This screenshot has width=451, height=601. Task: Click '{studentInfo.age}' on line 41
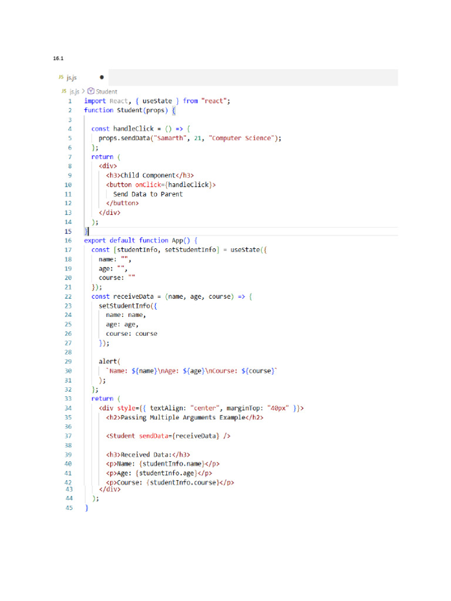tap(166, 474)
